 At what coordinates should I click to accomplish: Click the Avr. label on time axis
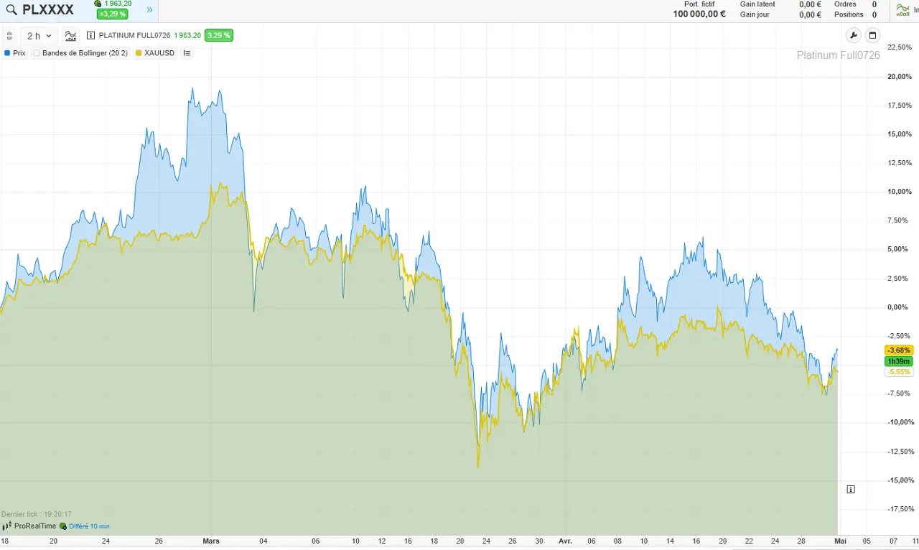click(566, 541)
